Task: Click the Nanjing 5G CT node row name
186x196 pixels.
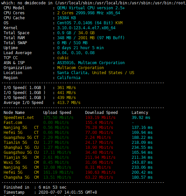Action: point(21,128)
